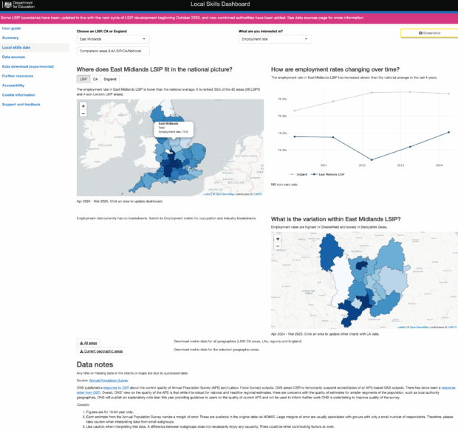Screen dimensions: 458x433
Task: Open the Comparison areas selector
Action: pos(114,51)
